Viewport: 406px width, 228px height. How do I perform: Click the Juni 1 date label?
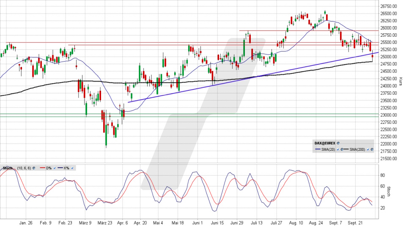198,223
